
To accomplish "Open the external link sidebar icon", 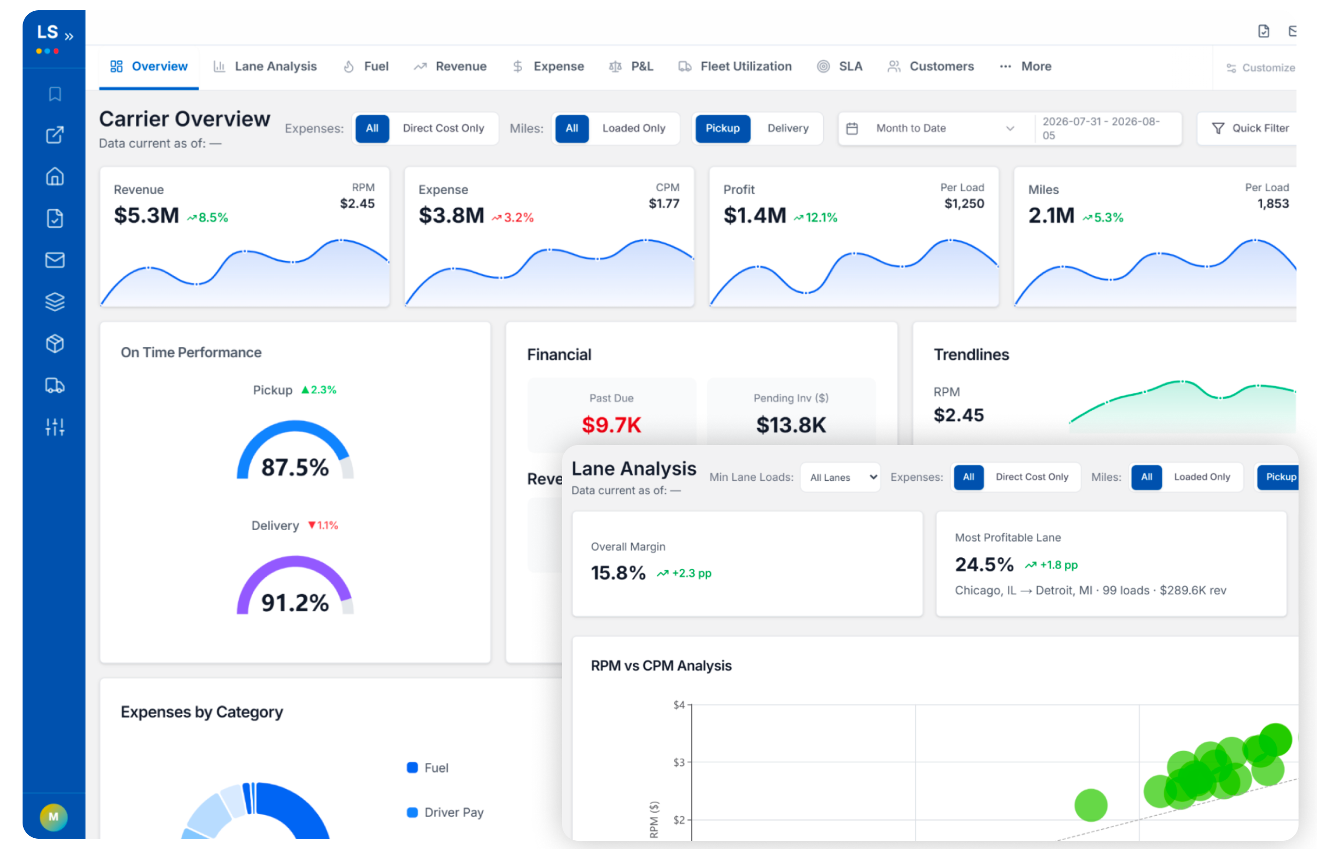I will coord(54,135).
